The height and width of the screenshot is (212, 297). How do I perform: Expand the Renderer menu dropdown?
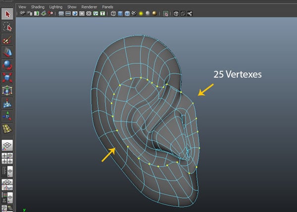90,7
